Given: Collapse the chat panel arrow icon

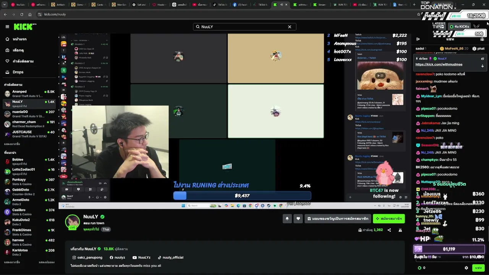Looking at the screenshot, I should pos(418,39).
